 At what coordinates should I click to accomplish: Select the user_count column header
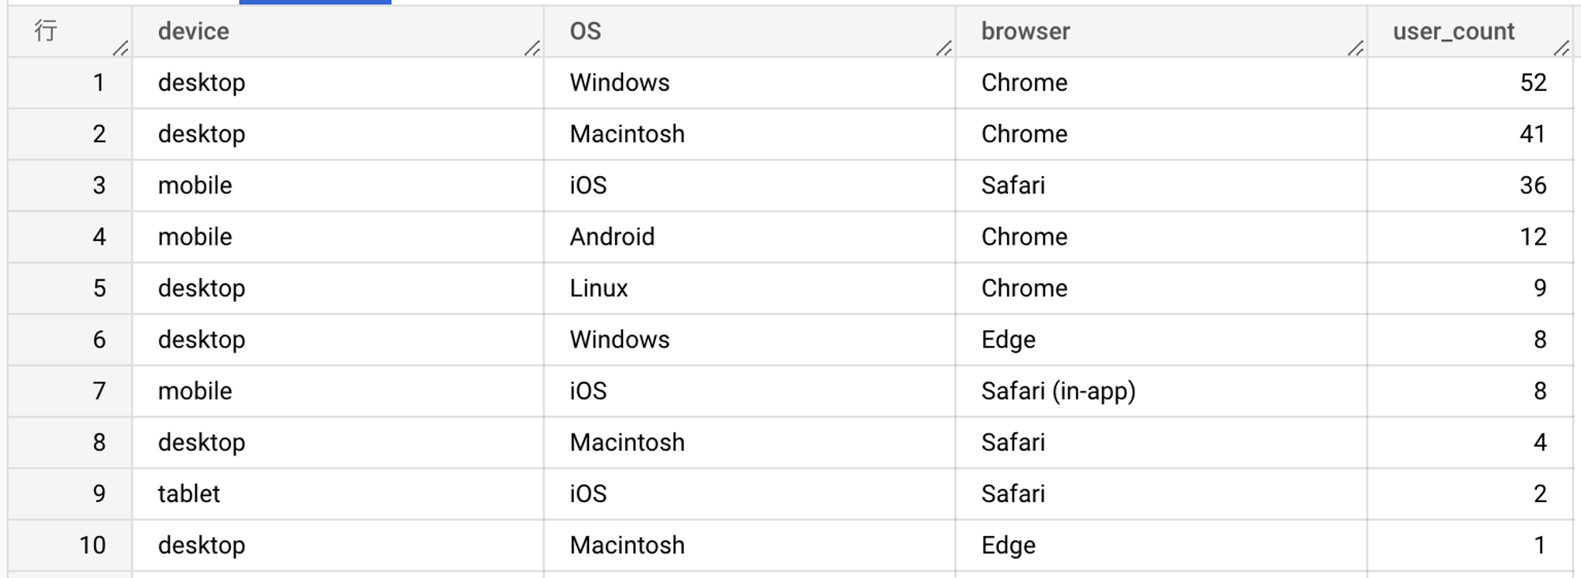tap(1470, 32)
